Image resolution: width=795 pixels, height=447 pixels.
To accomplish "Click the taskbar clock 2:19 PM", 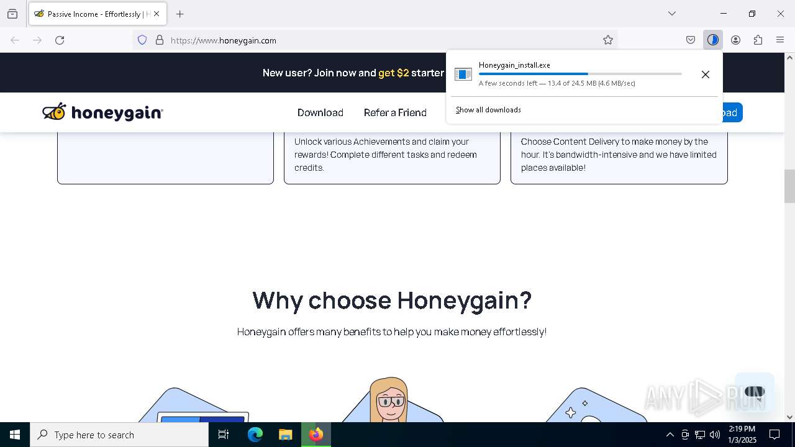I will click(742, 435).
